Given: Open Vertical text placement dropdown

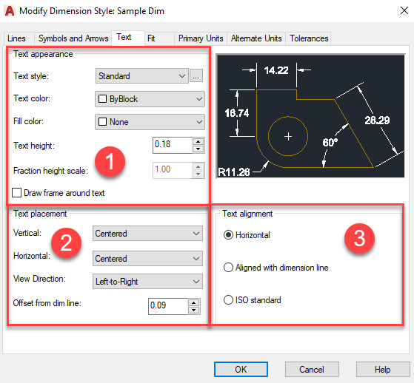Looking at the screenshot, I should coord(147,234).
